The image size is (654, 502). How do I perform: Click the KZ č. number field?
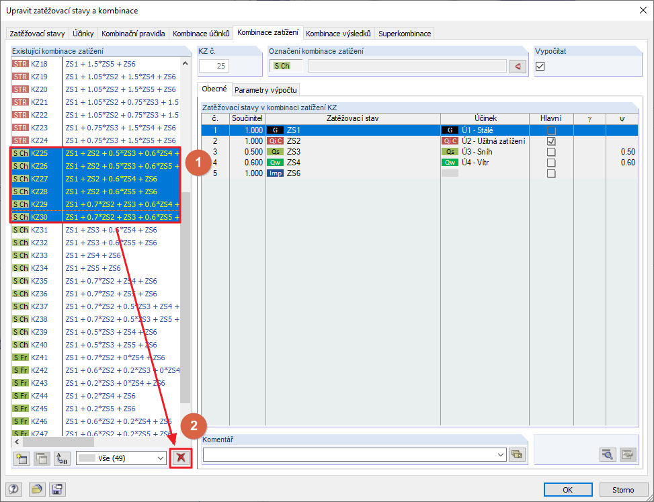point(214,66)
